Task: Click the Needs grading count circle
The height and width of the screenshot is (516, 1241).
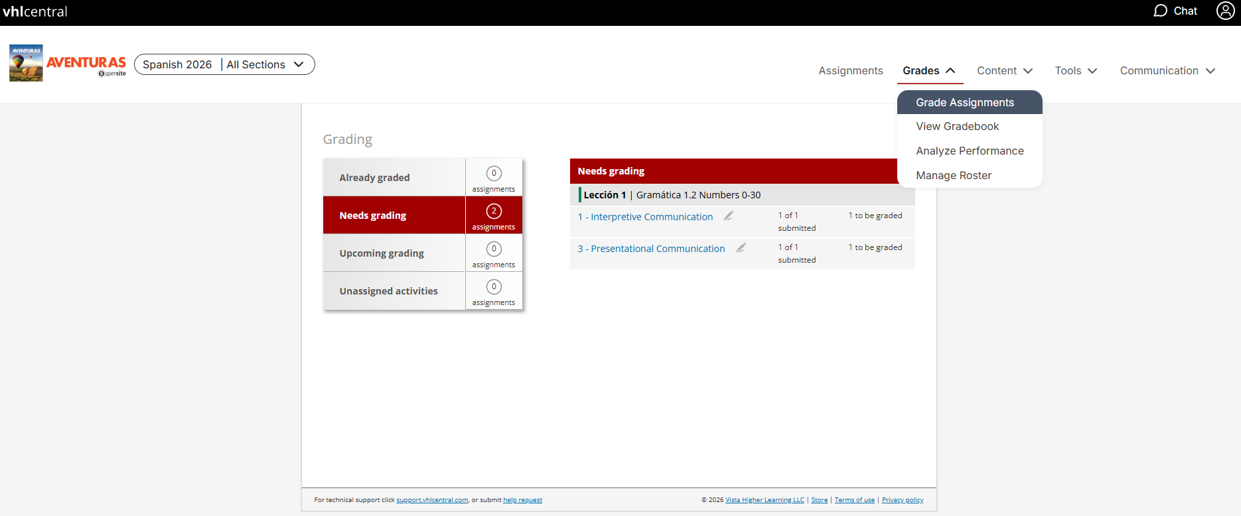Action: (x=494, y=211)
